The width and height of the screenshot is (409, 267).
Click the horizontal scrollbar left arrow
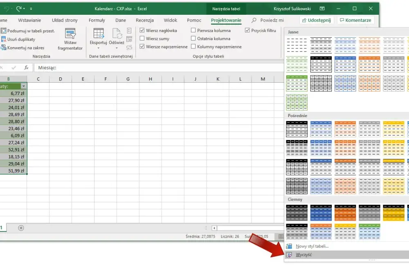point(214,228)
